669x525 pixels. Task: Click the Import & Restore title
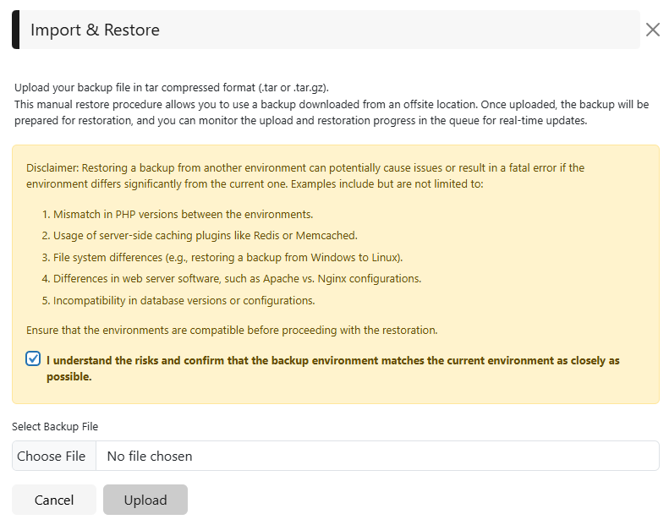(95, 30)
